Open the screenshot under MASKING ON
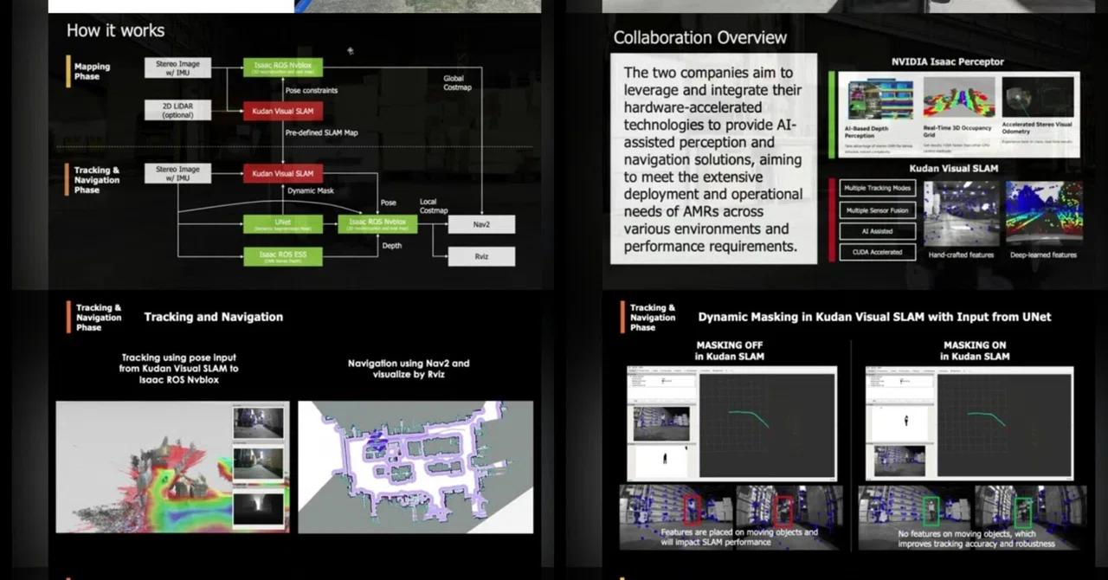The image size is (1108, 580). (969, 424)
